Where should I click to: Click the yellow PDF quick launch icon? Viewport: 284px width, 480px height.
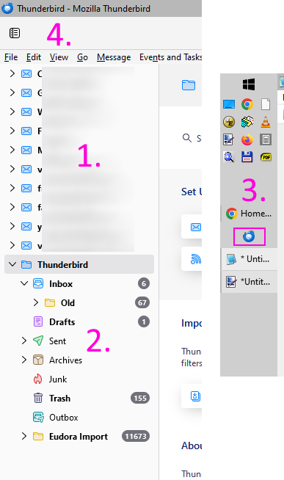(266, 157)
